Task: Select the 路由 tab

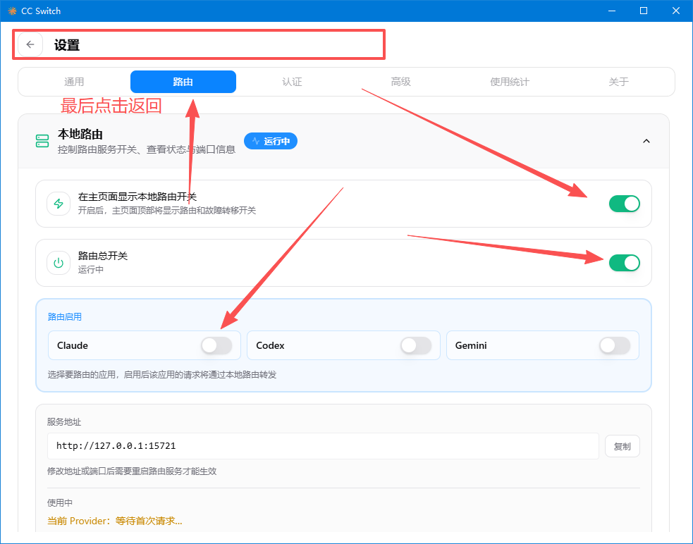Action: pyautogui.click(x=183, y=82)
